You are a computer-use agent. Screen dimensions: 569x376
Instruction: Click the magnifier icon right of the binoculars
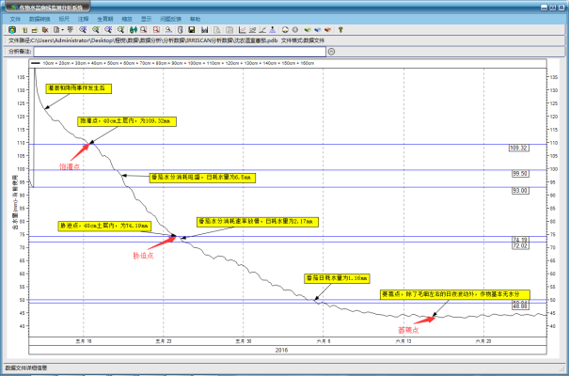[x=143, y=30]
